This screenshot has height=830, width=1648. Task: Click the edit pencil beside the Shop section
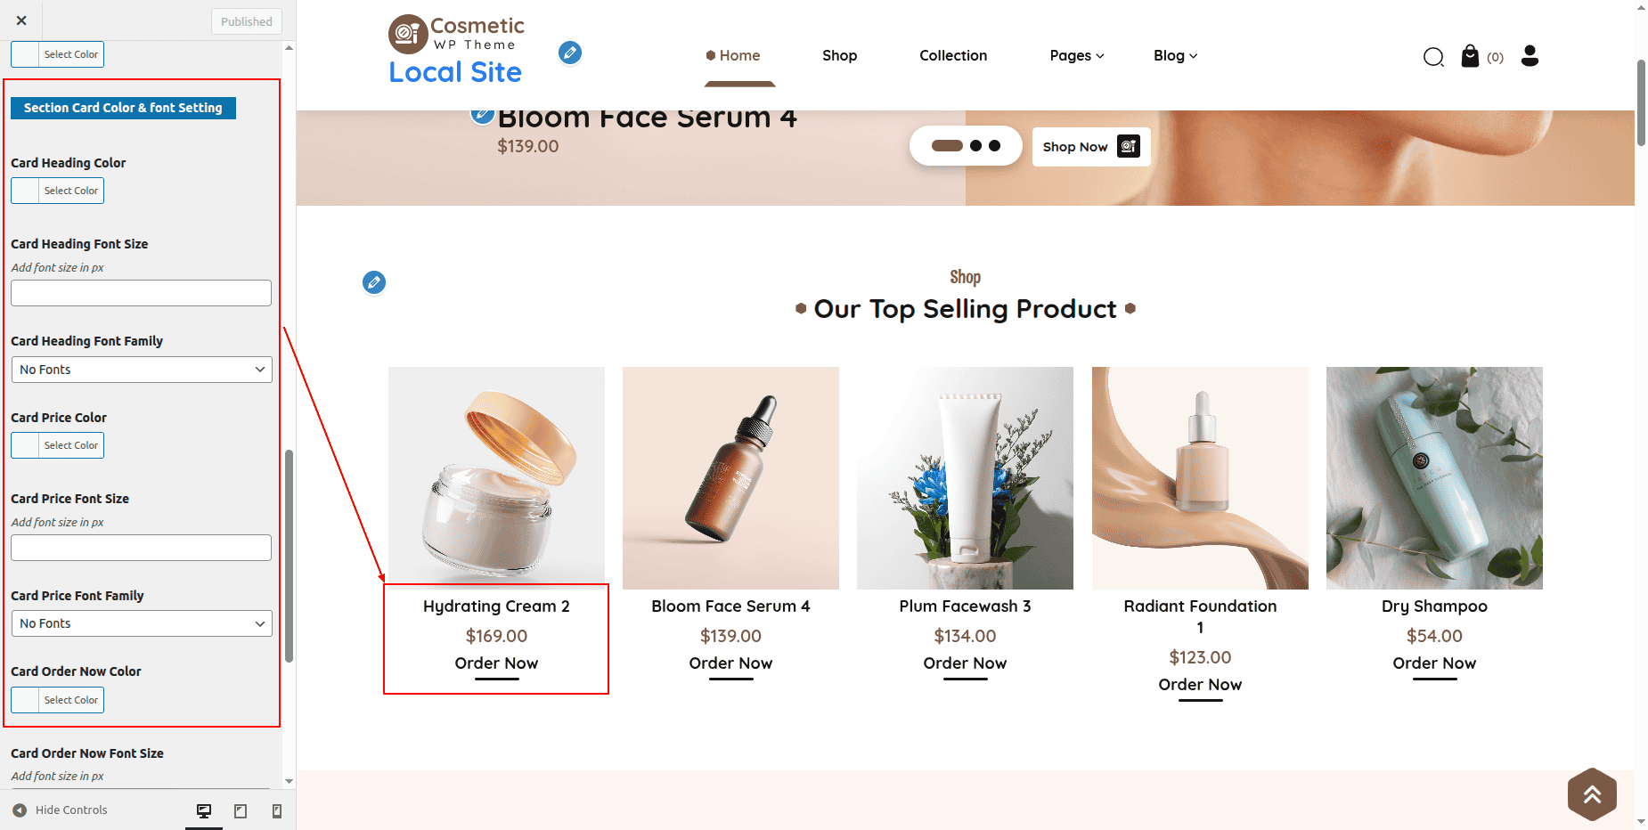pyautogui.click(x=374, y=282)
